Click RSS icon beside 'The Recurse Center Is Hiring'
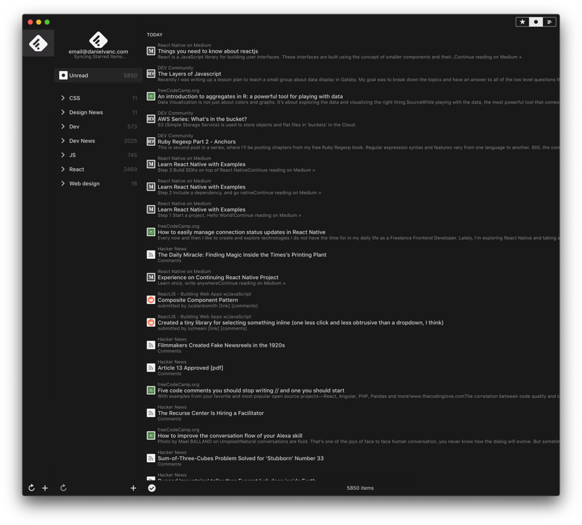The image size is (582, 525). click(151, 413)
